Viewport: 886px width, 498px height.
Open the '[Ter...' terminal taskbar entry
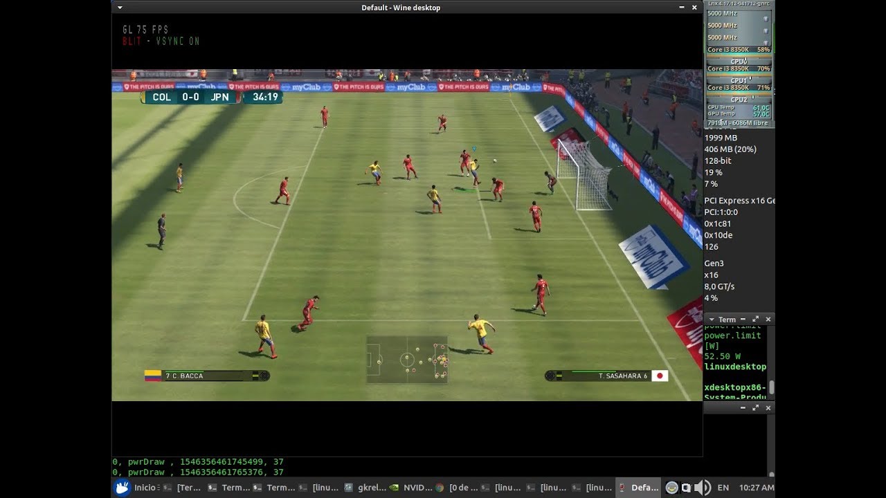(182, 488)
